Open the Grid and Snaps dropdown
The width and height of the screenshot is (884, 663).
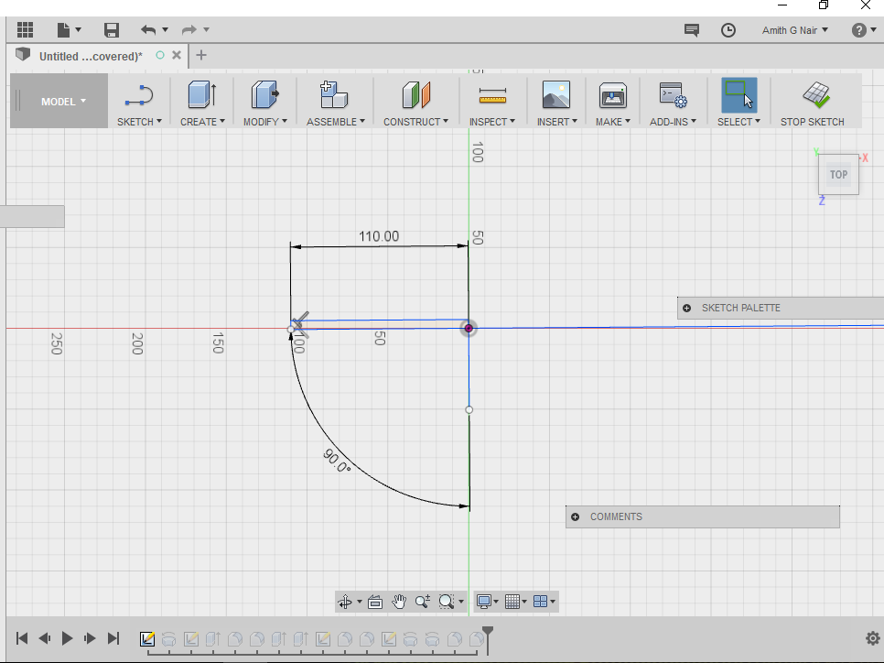[x=516, y=602]
